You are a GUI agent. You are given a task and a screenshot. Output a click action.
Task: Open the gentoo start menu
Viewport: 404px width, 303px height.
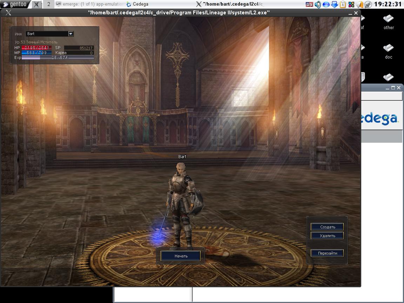click(15, 4)
